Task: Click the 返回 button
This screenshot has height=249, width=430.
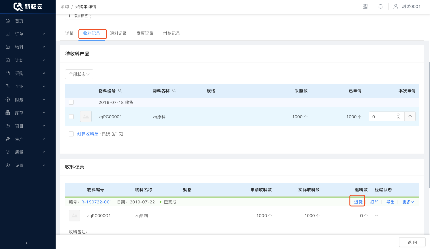Action: pyautogui.click(x=412, y=242)
